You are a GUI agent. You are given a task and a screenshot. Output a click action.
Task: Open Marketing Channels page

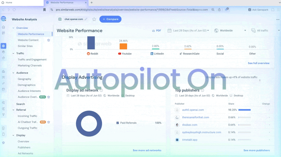point(30,66)
